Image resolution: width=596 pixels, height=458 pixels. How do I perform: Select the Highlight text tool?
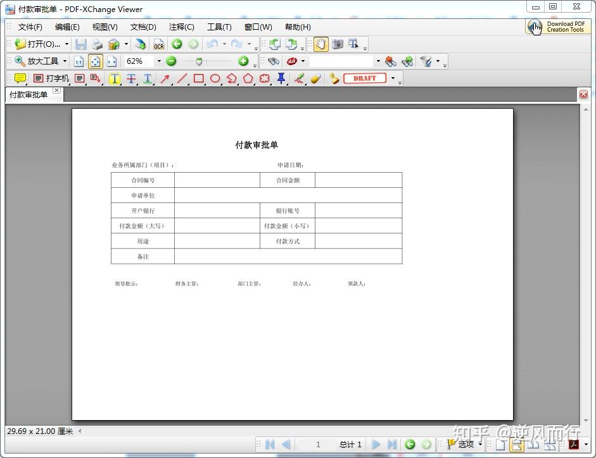click(115, 78)
